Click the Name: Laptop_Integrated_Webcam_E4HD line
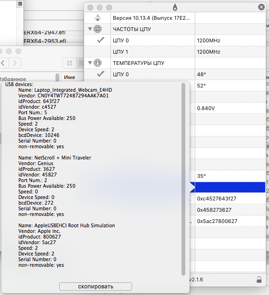The height and width of the screenshot is (295, 269). click(x=65, y=90)
